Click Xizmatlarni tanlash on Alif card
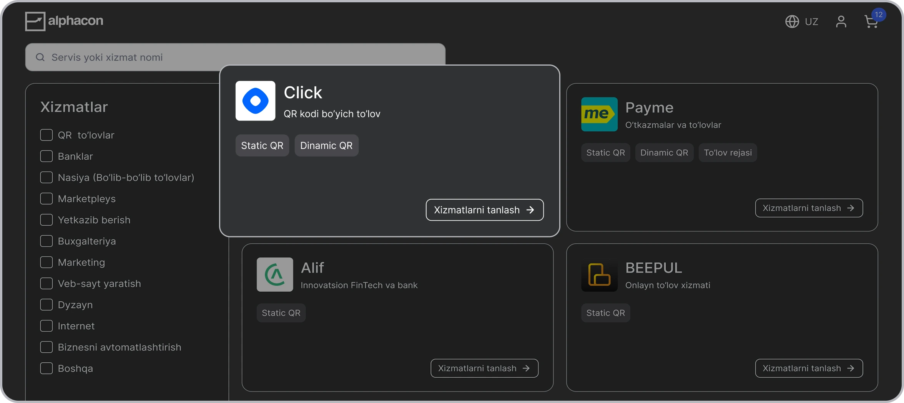Screen dimensions: 904x403 [x=484, y=368]
